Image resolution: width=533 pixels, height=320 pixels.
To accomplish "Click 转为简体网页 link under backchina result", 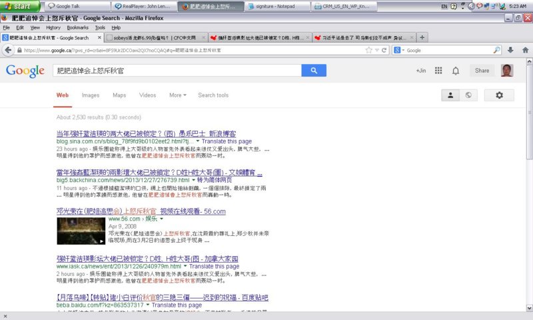I will (x=215, y=180).
